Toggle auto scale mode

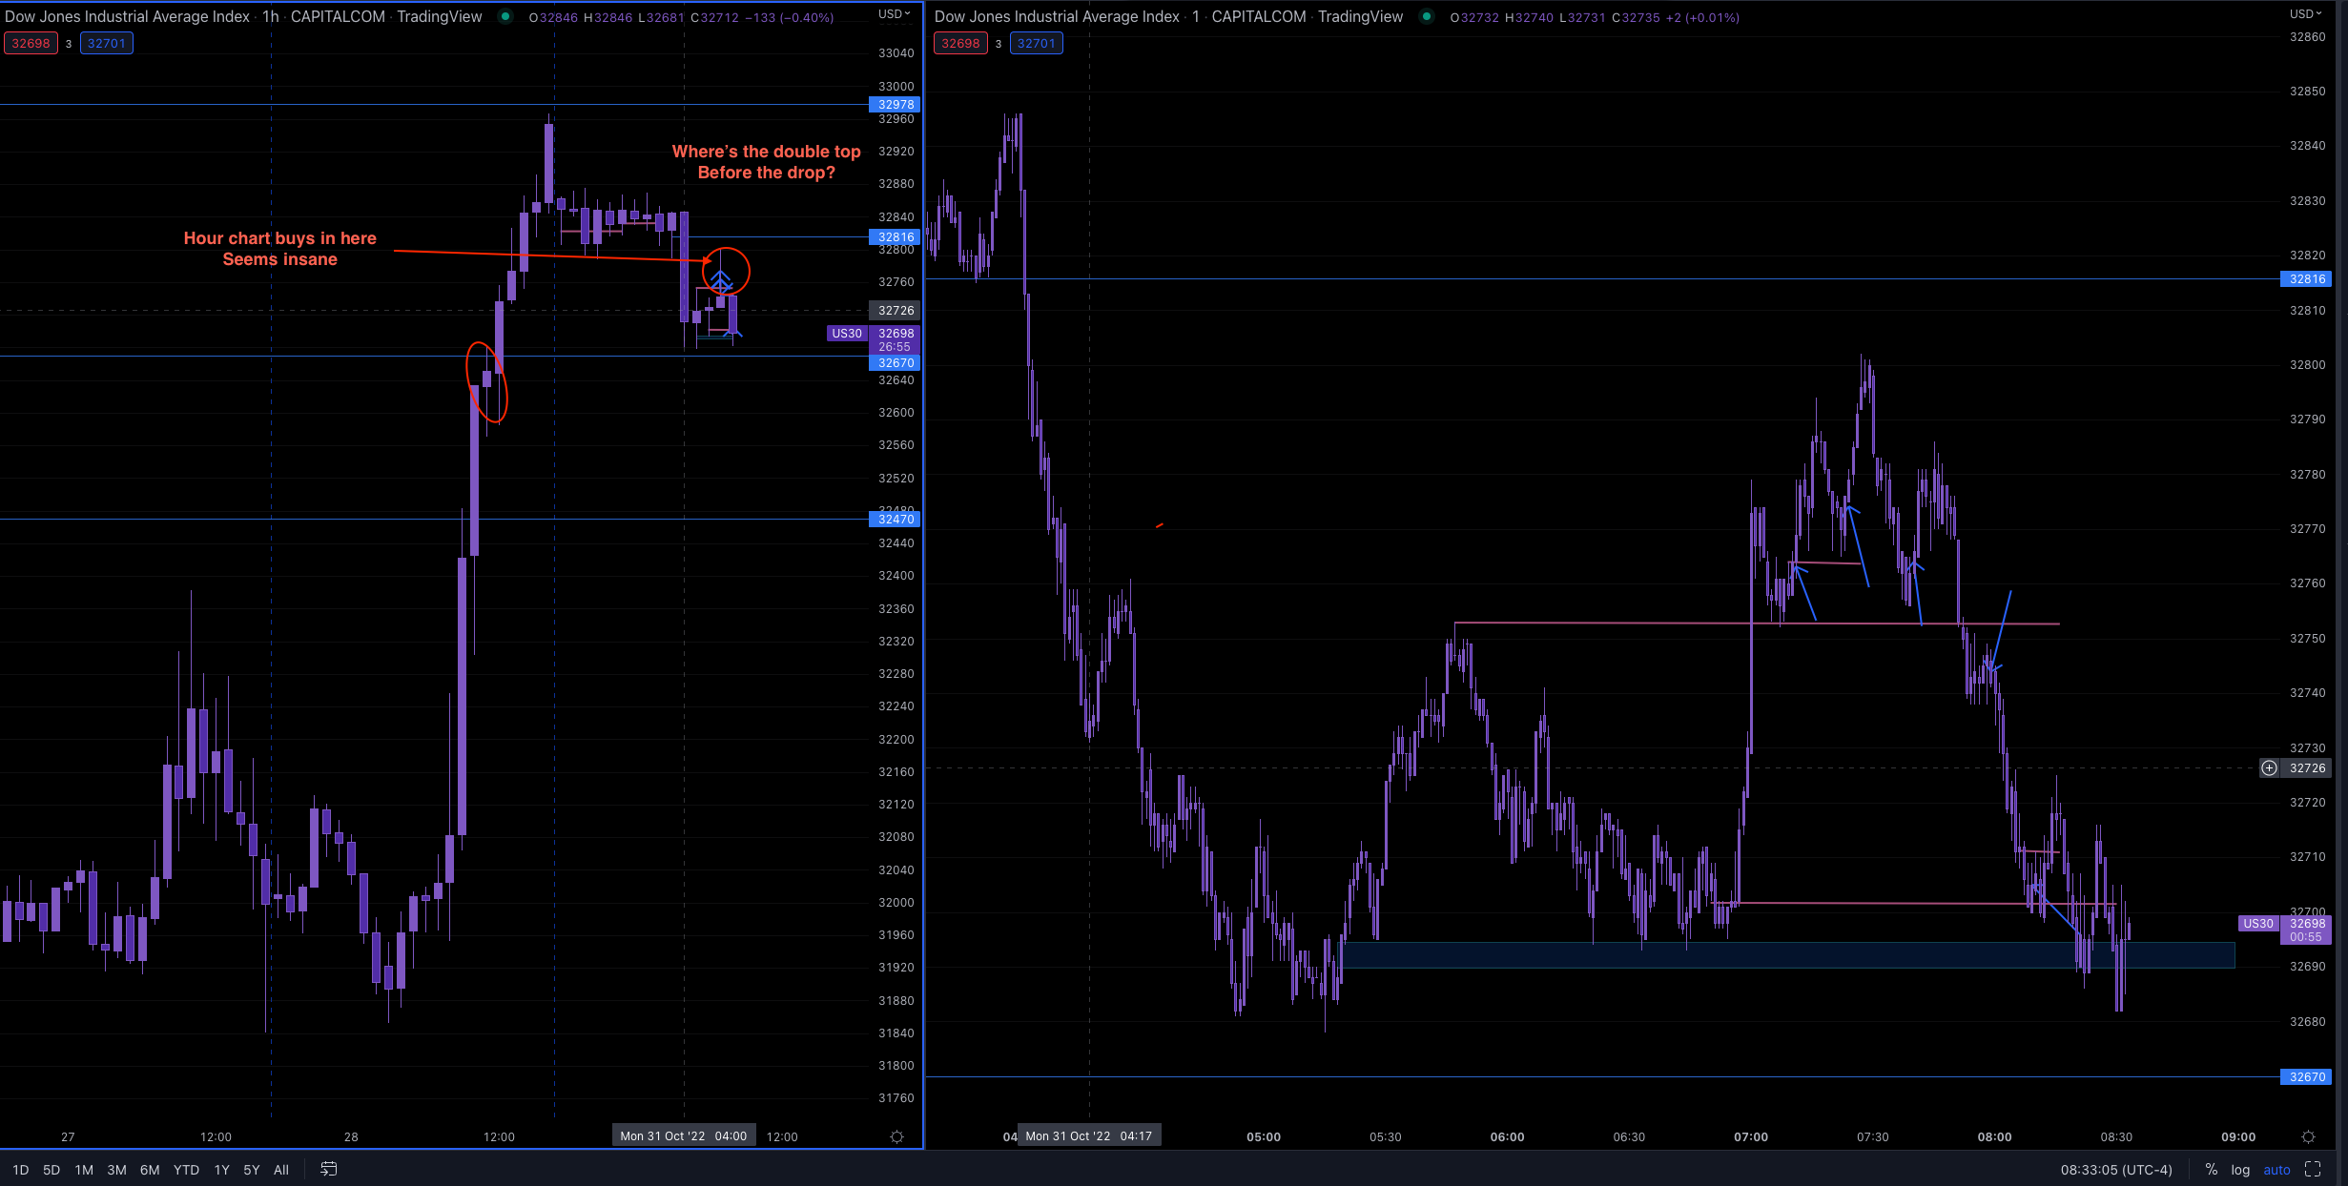point(2276,1169)
